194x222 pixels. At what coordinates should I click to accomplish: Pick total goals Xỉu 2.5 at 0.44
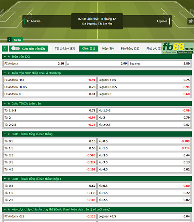(144, 155)
